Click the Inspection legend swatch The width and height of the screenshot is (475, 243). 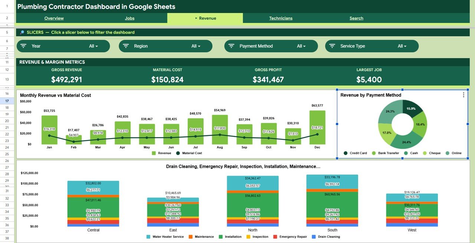(x=249, y=237)
